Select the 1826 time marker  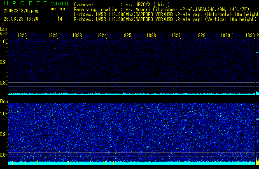pos(151,35)
